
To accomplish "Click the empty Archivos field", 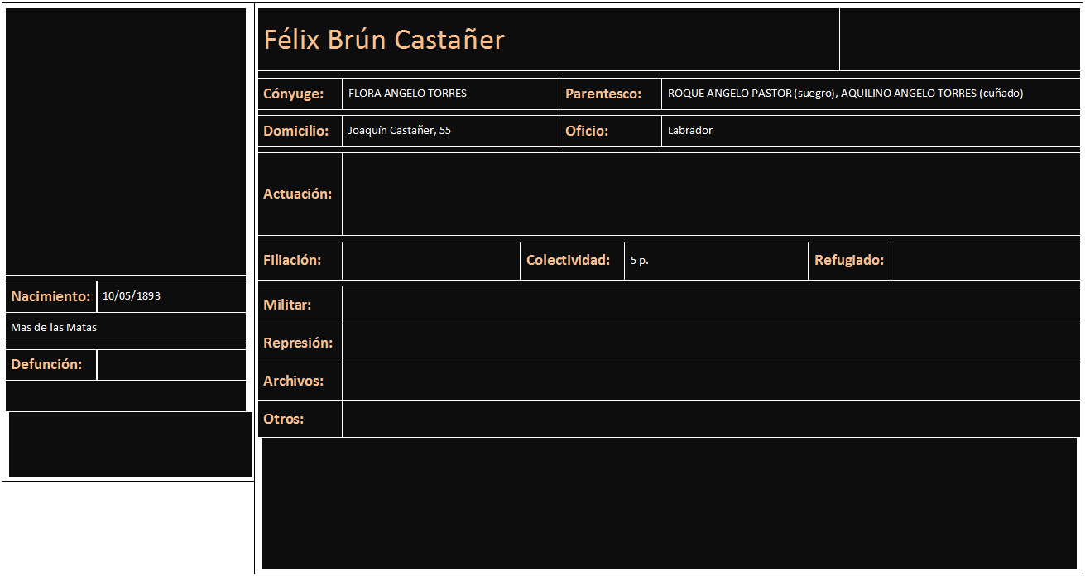I will pyautogui.click(x=711, y=381).
